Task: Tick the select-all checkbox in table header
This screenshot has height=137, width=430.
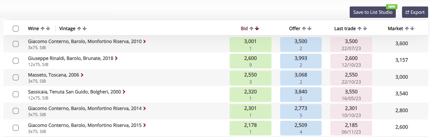Action: pos(16,29)
